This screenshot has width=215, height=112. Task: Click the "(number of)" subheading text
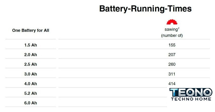coord(172,35)
